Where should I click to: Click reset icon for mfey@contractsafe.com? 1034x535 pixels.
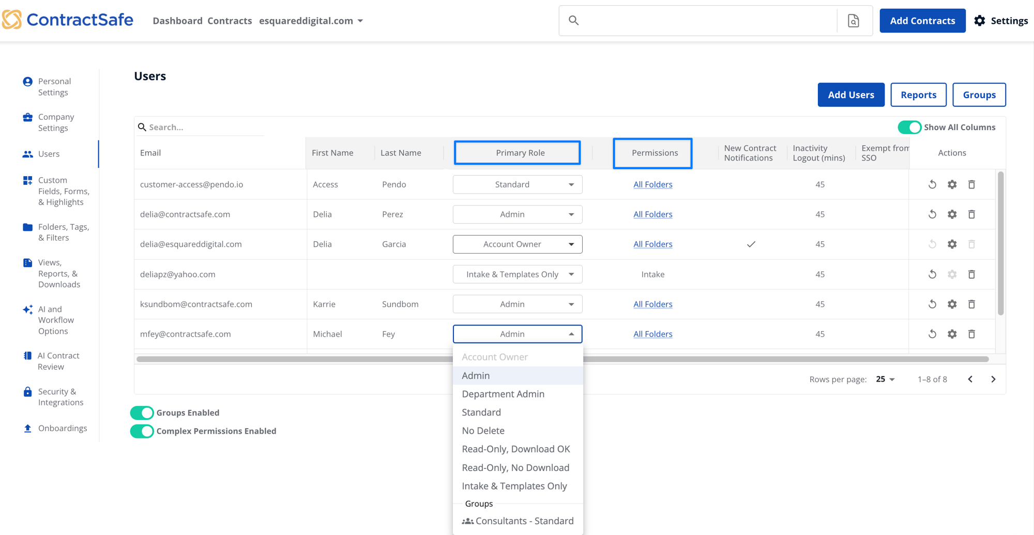[932, 334]
